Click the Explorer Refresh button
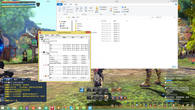This screenshot has width=195, height=110. [x=153, y=17]
